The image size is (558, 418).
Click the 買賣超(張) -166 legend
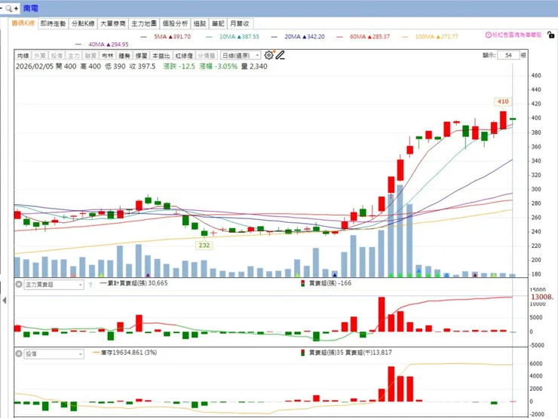click(x=326, y=283)
